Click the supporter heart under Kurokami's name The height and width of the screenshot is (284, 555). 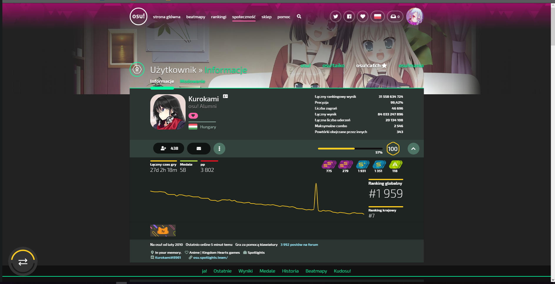click(193, 116)
